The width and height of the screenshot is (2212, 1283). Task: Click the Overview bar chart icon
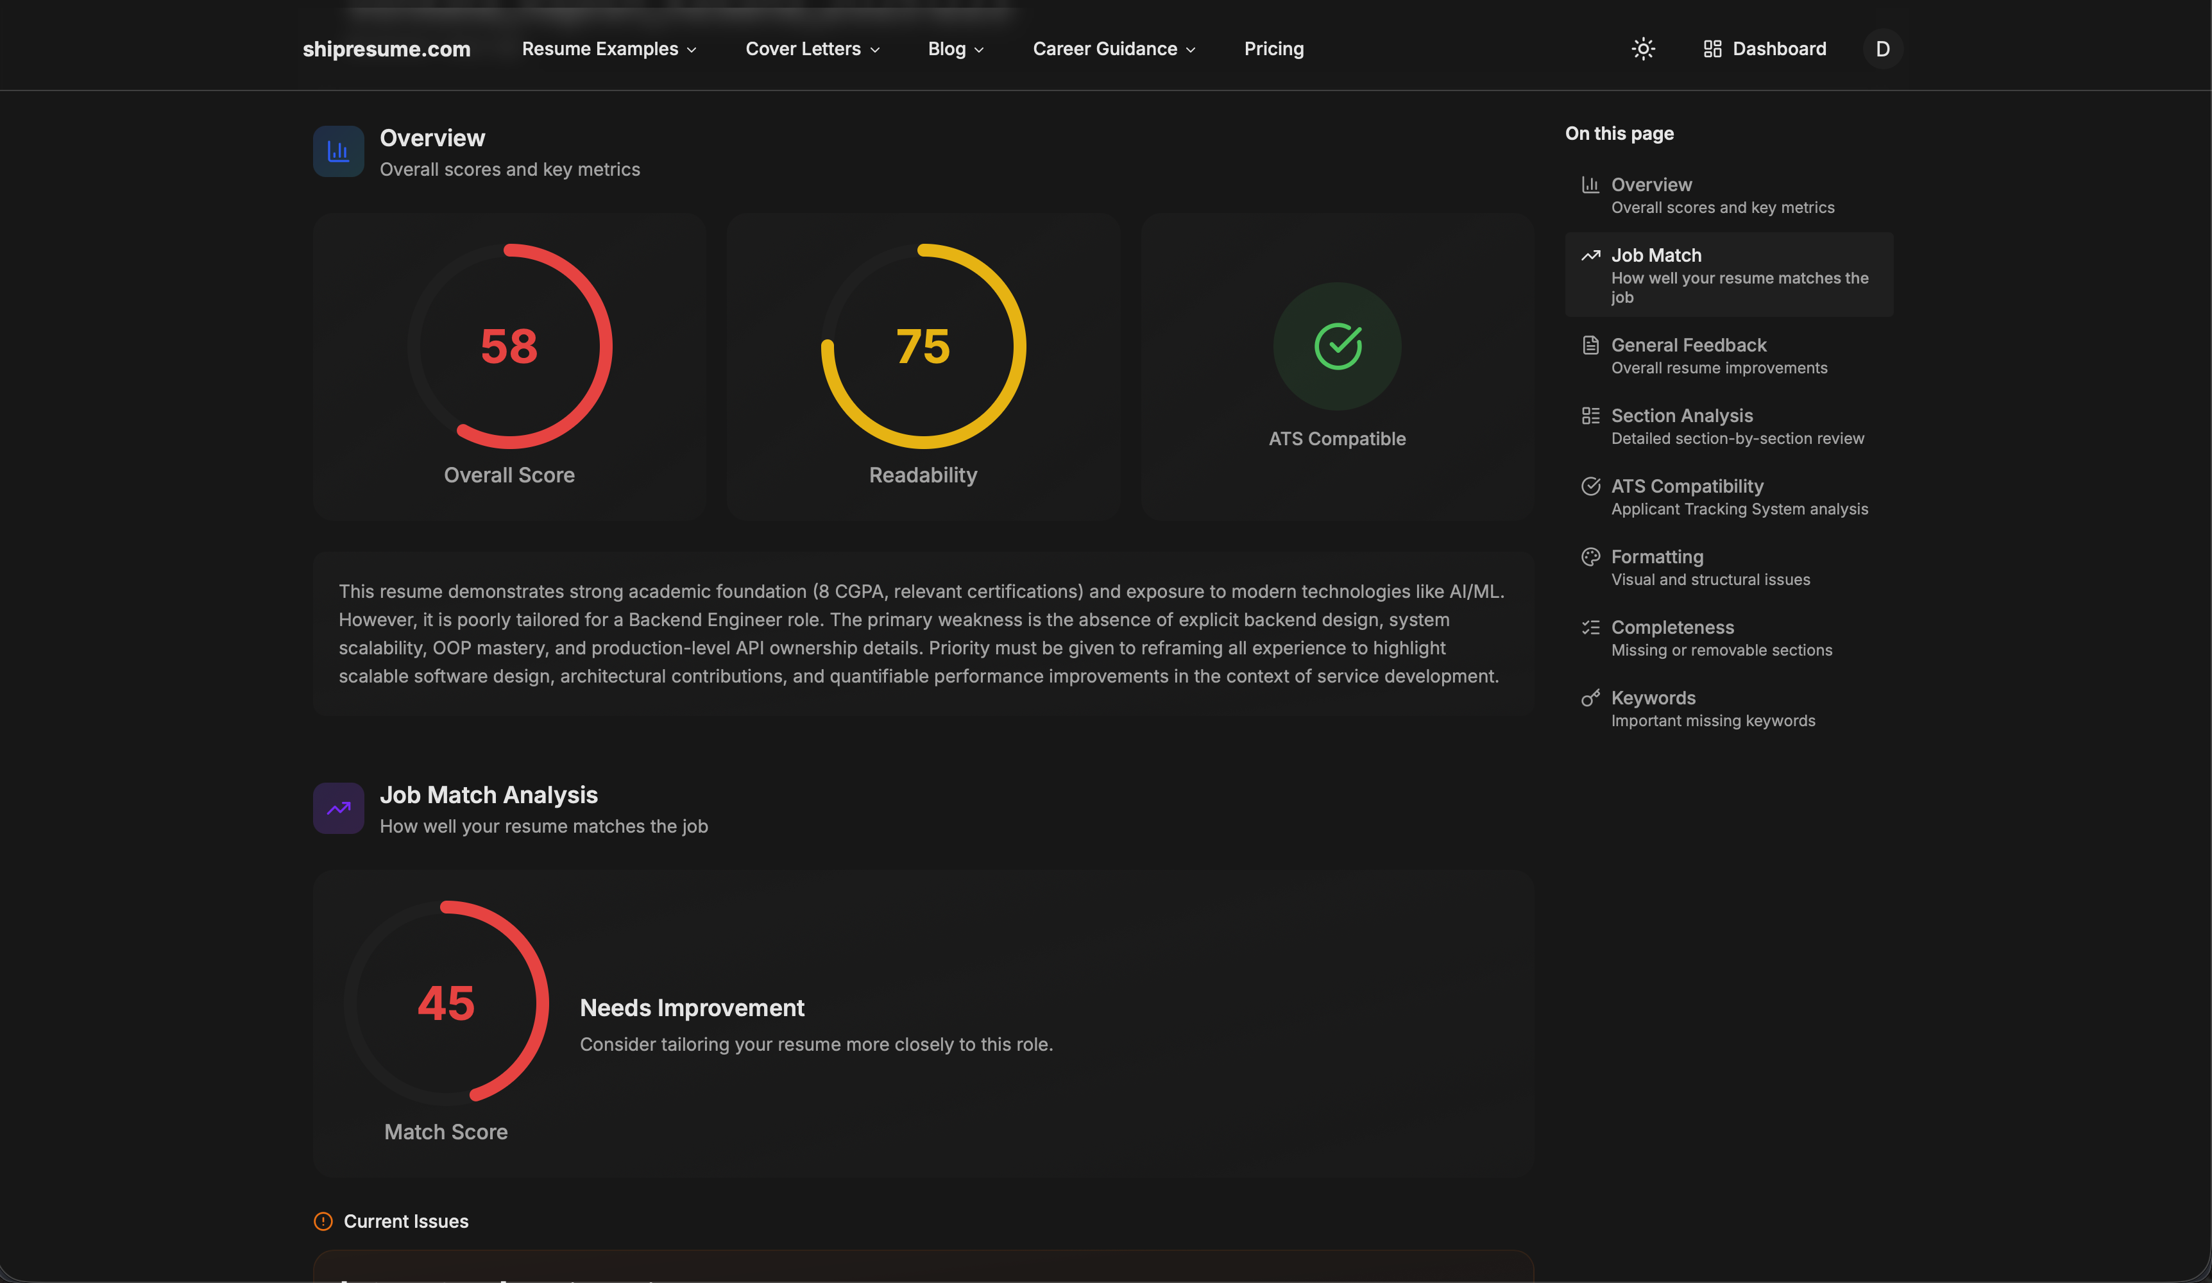tap(338, 151)
